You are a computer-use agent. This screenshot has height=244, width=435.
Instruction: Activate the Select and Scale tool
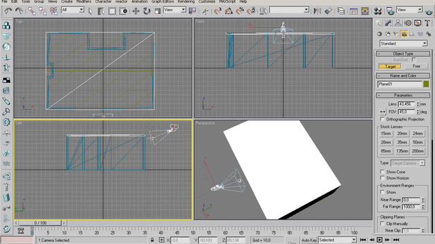(x=157, y=11)
